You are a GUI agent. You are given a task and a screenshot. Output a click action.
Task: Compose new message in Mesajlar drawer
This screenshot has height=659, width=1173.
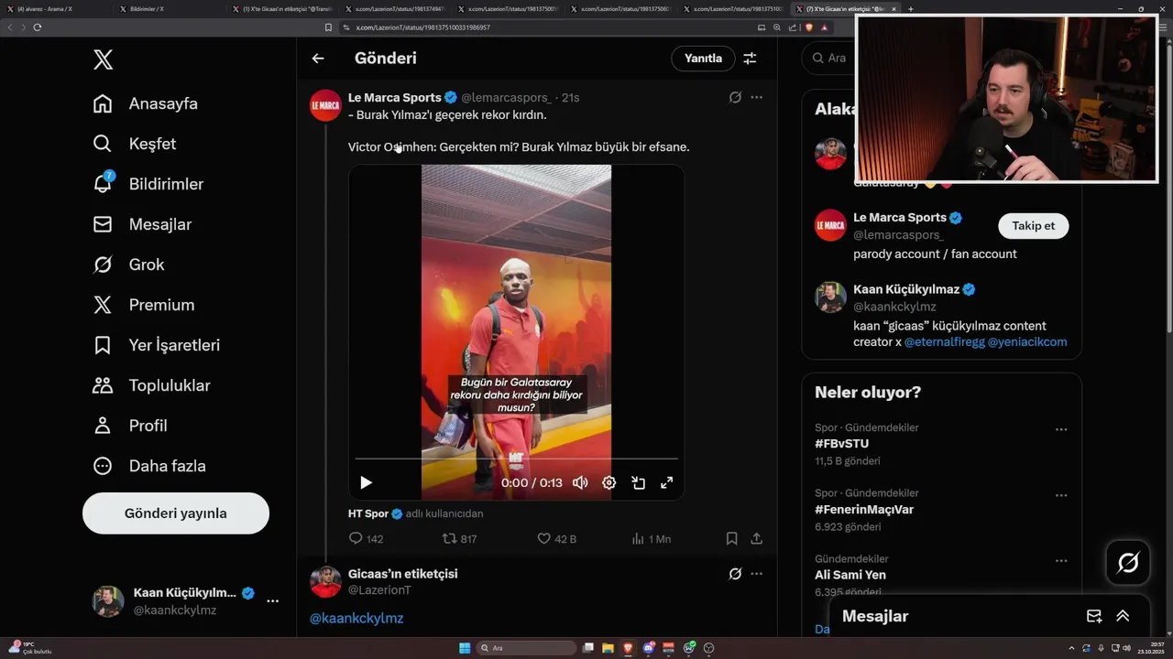pos(1093,616)
